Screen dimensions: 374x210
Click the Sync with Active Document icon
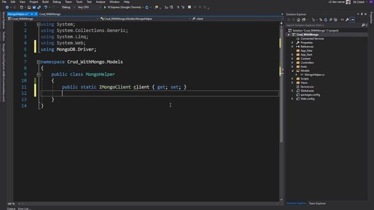click(x=321, y=20)
